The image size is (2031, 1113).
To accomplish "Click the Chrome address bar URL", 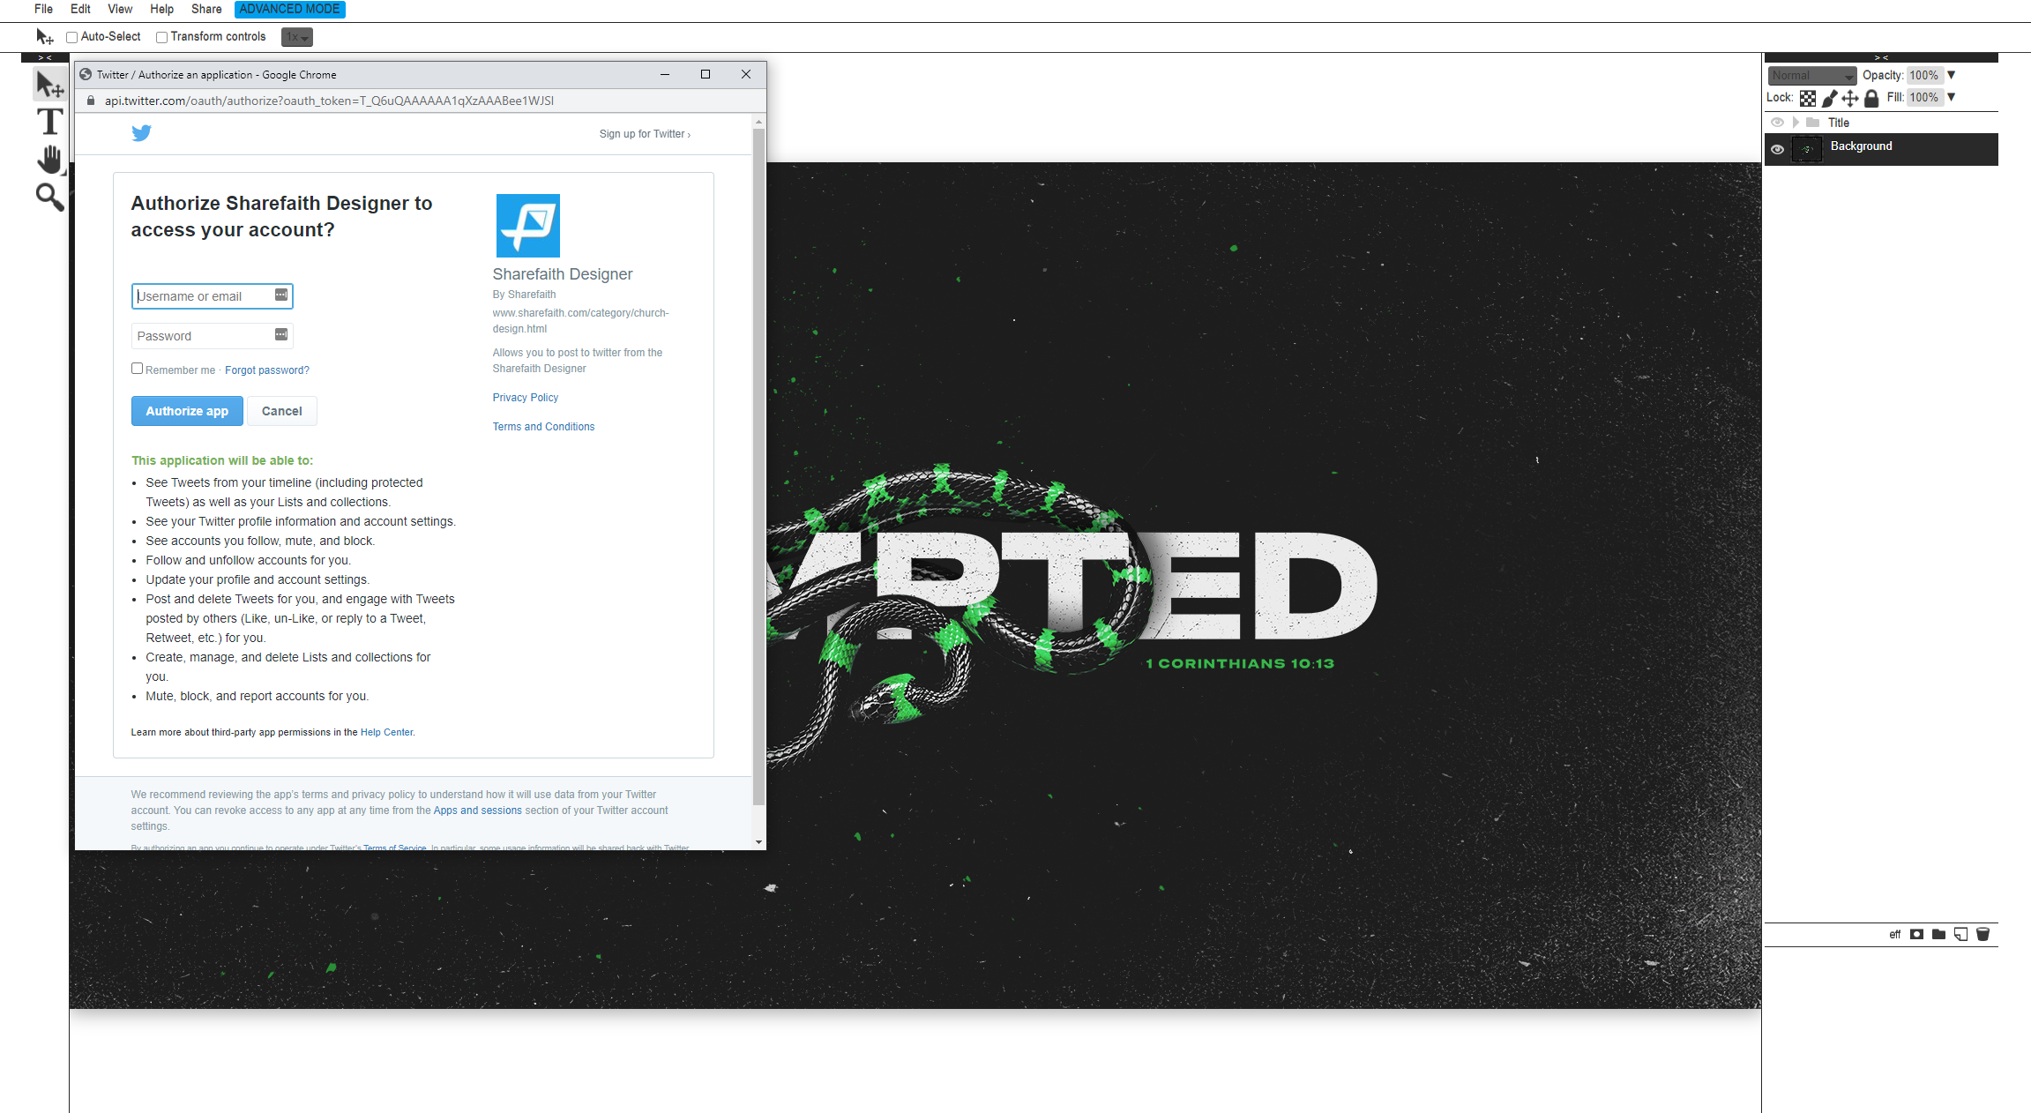I will (x=329, y=101).
